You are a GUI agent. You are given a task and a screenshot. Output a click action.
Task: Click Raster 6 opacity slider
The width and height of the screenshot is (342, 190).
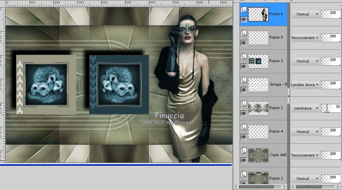(x=331, y=14)
